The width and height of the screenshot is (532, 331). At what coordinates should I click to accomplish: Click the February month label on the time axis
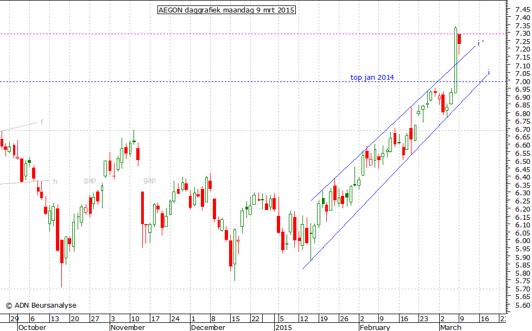pos(375,327)
